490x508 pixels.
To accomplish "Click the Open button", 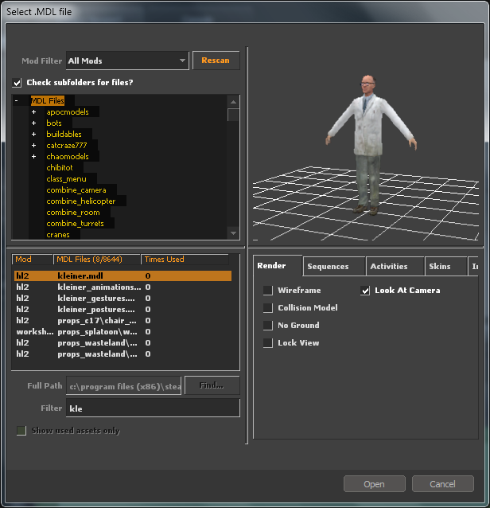I will pyautogui.click(x=375, y=484).
